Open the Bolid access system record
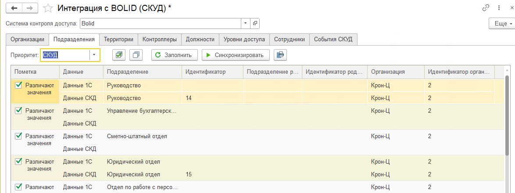The width and height of the screenshot is (515, 193). [x=255, y=23]
